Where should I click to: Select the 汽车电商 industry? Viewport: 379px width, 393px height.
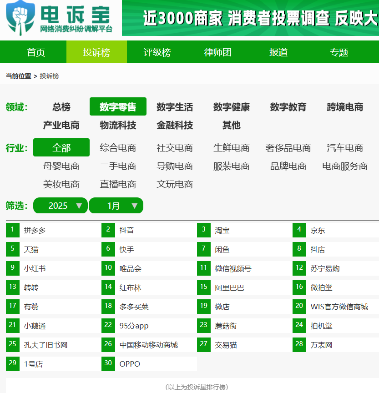coord(345,148)
